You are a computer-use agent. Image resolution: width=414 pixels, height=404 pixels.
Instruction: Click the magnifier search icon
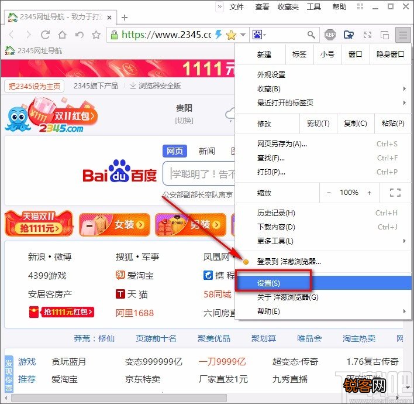pyautogui.click(x=311, y=35)
